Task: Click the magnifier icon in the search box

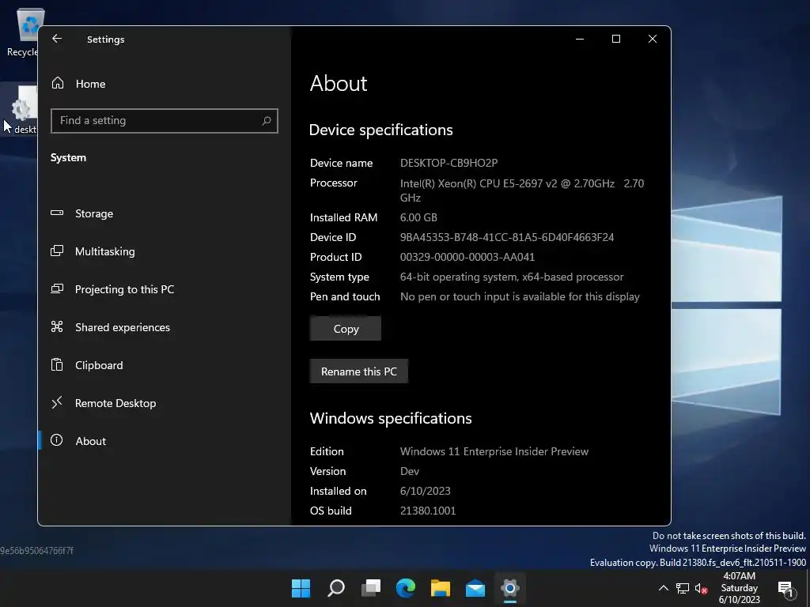Action: pyautogui.click(x=266, y=121)
